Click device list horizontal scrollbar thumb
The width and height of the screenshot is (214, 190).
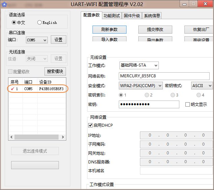click(x=36, y=137)
